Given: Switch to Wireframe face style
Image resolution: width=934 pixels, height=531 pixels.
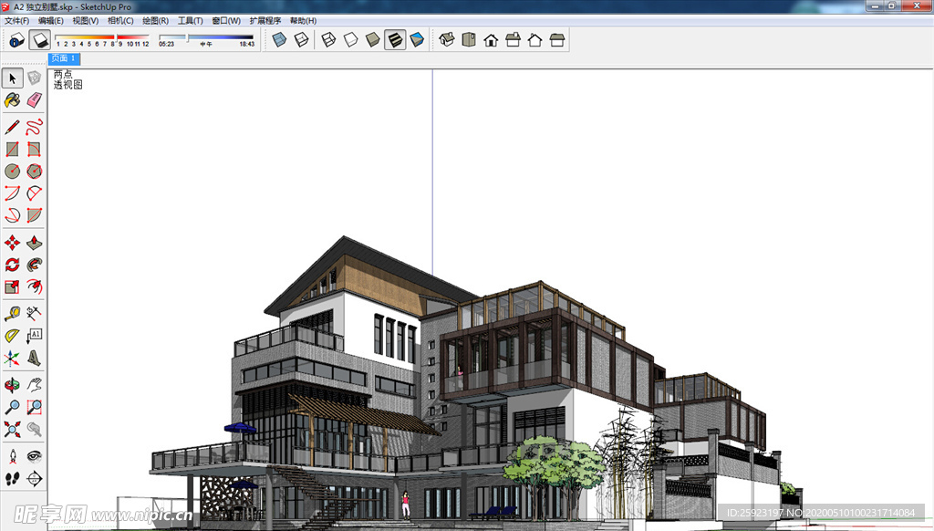Looking at the screenshot, I should (x=328, y=40).
